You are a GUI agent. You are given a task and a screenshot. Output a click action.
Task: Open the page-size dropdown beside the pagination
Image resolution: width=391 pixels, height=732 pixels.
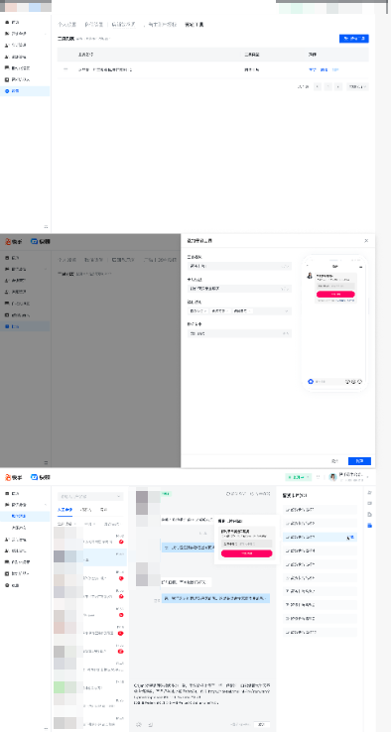coord(357,86)
